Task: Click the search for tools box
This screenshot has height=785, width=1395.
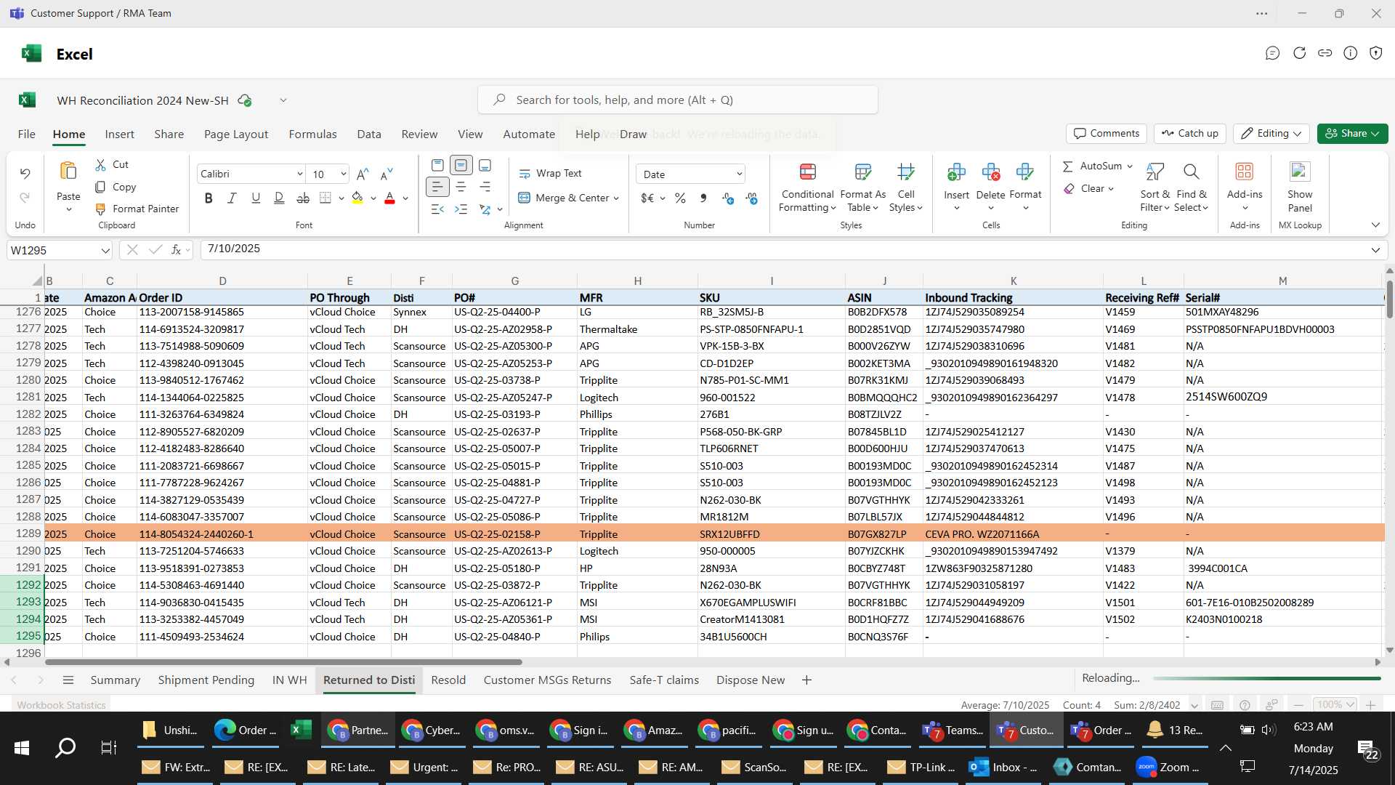Action: [x=677, y=100]
